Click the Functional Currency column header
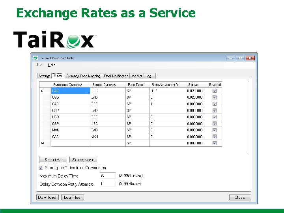The width and height of the screenshot is (284, 213). (x=71, y=84)
